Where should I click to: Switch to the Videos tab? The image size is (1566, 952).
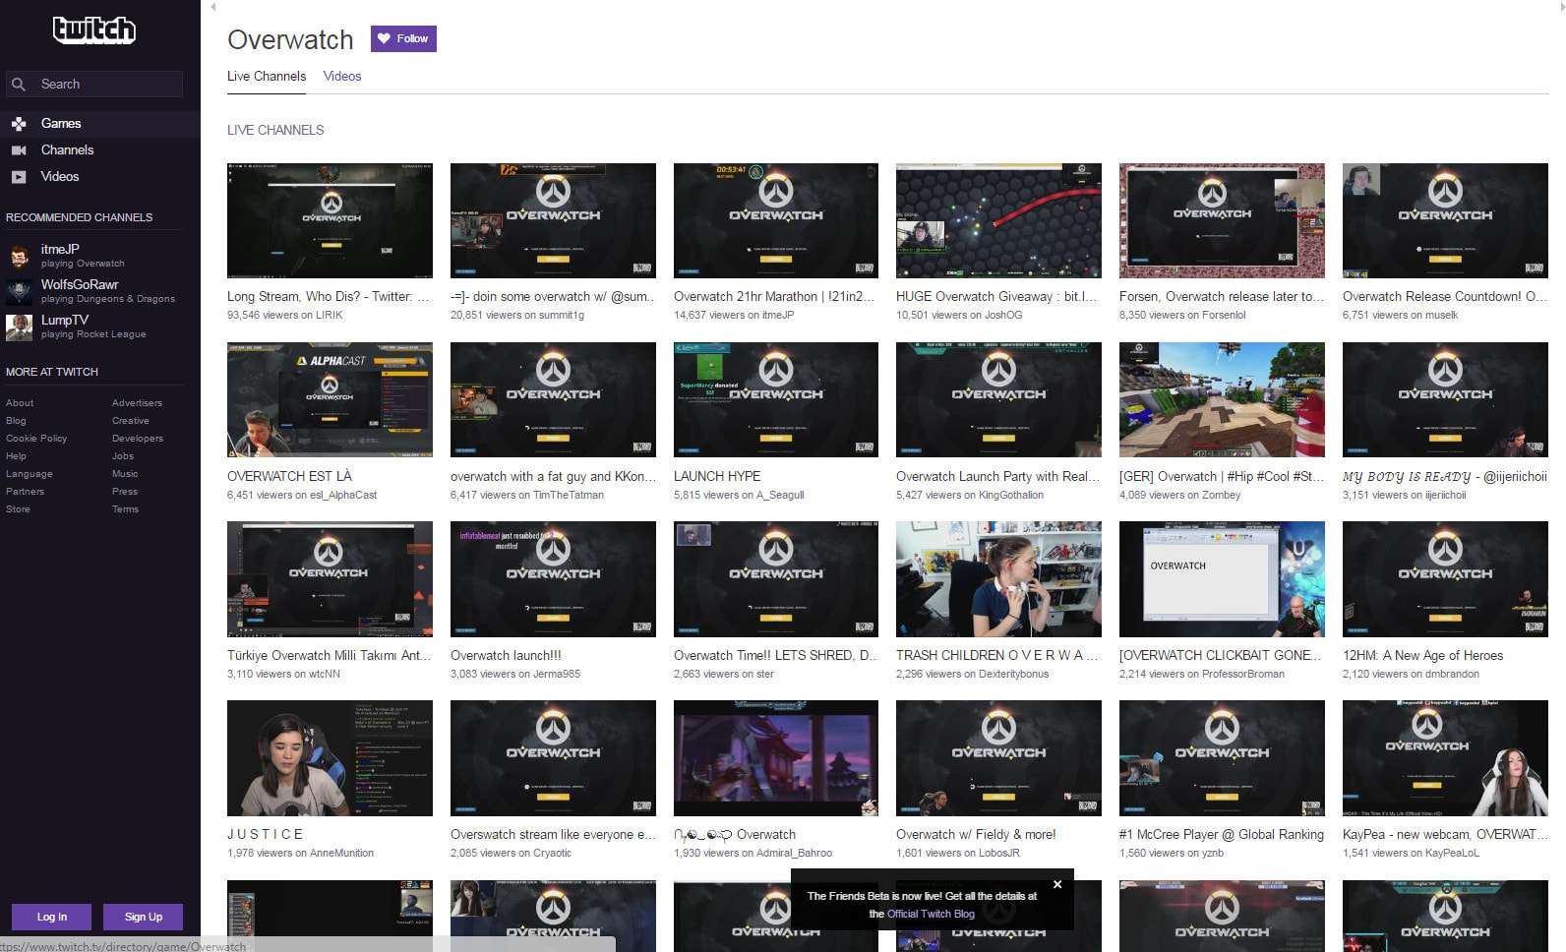point(342,76)
